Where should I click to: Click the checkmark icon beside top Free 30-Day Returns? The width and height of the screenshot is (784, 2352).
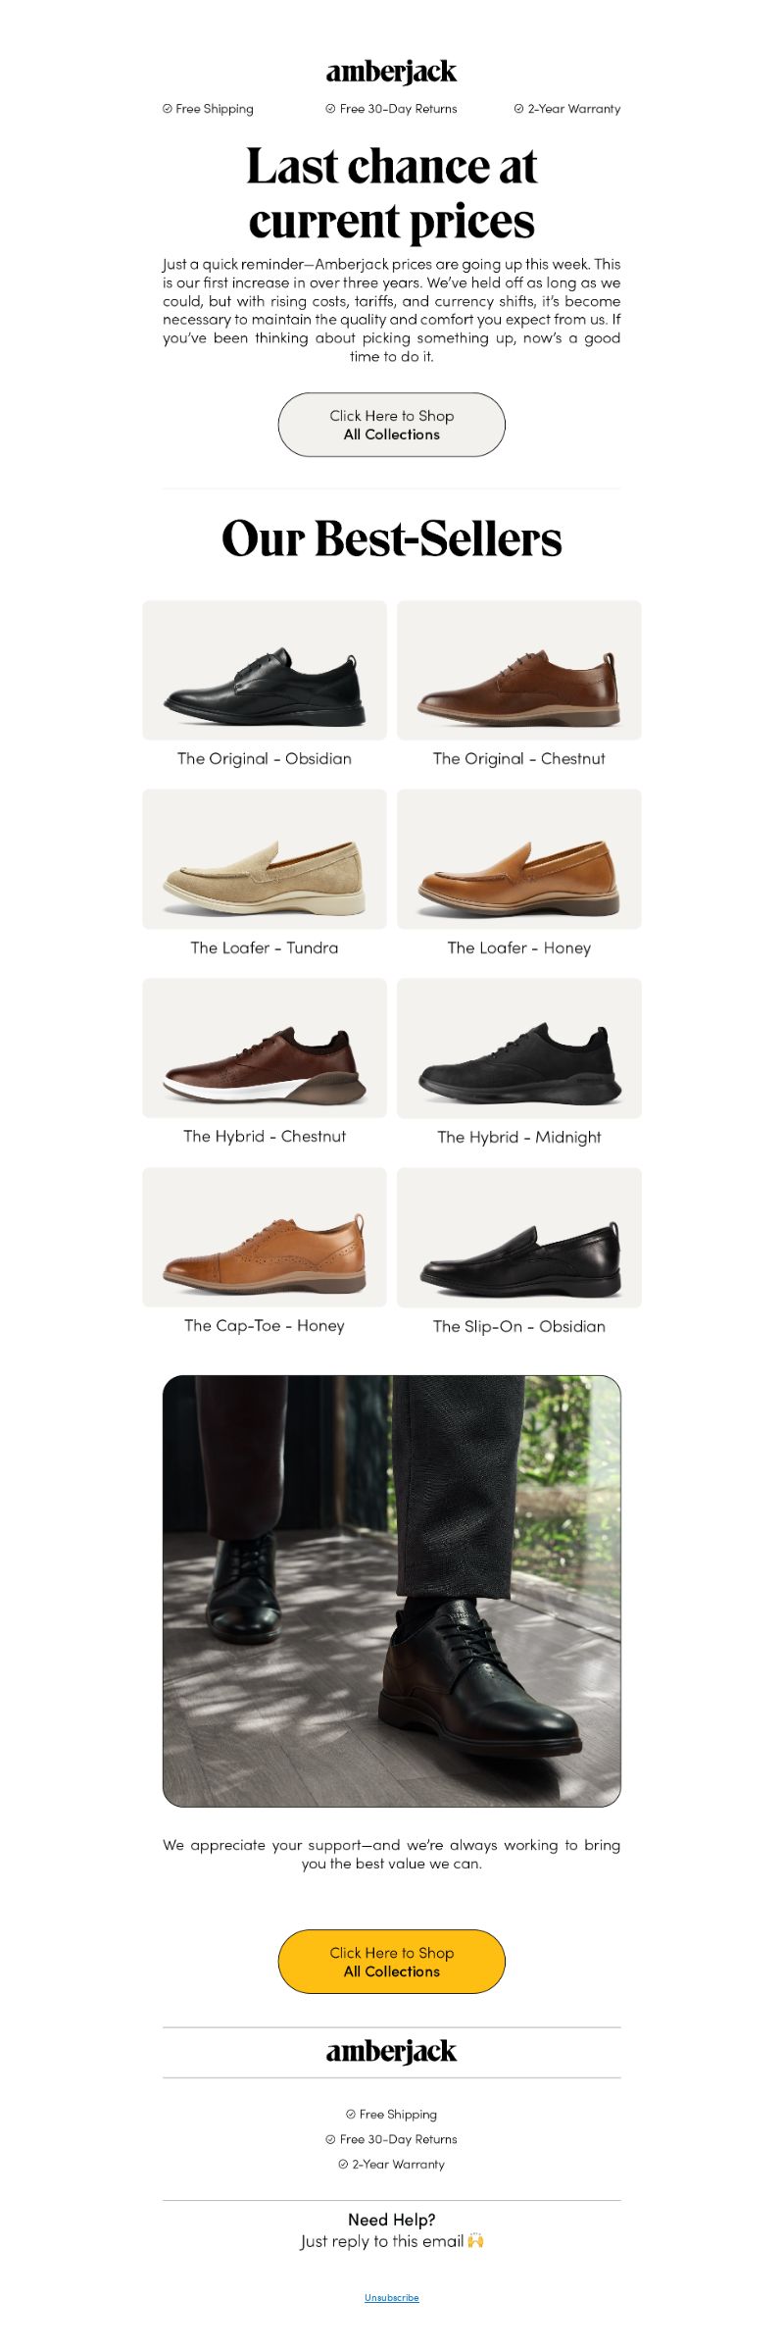330,109
